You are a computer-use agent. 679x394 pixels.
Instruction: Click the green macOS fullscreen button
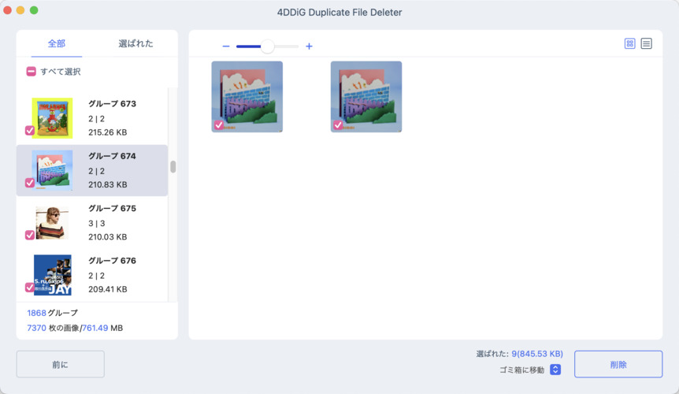(x=34, y=10)
